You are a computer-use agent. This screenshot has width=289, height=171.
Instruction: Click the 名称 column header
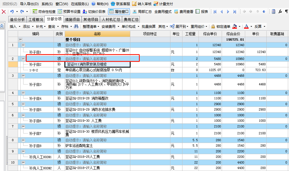click(97, 34)
